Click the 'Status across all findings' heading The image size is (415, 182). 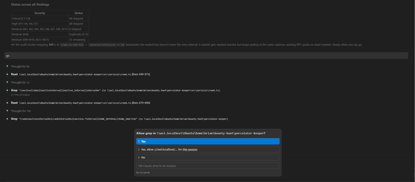point(30,4)
